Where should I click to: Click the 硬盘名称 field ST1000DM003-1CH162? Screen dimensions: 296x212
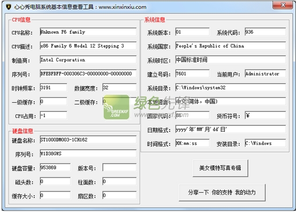point(88,140)
